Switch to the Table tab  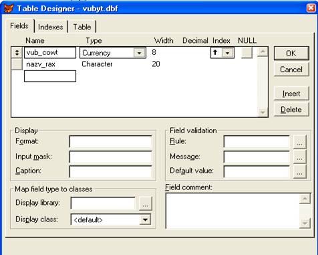click(82, 27)
